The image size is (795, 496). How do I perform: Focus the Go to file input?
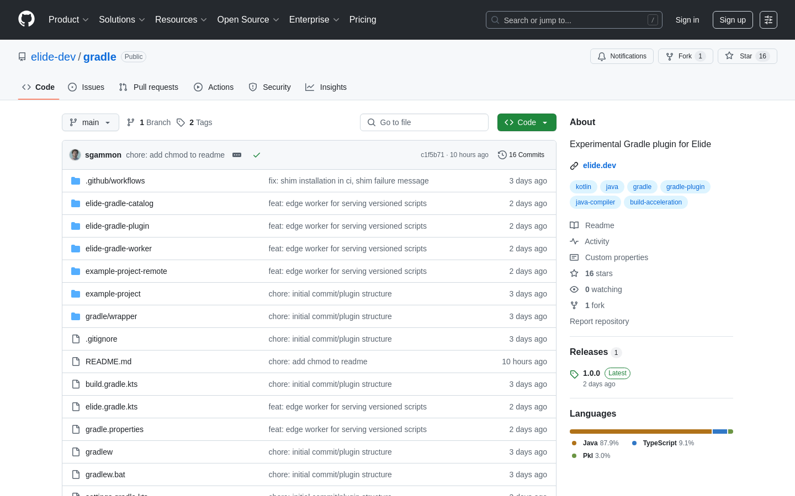[424, 122]
